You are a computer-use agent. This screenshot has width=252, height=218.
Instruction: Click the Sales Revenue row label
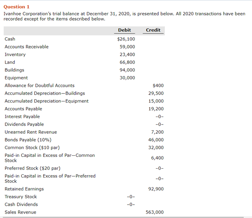pos(21,212)
